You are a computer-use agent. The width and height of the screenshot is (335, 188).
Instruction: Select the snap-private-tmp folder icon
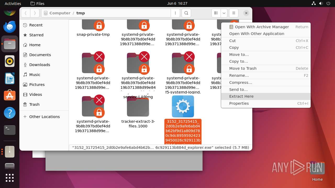point(93,25)
